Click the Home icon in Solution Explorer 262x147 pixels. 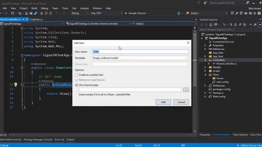point(211,24)
